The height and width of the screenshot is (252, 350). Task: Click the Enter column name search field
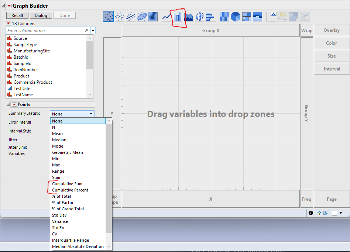(45, 31)
